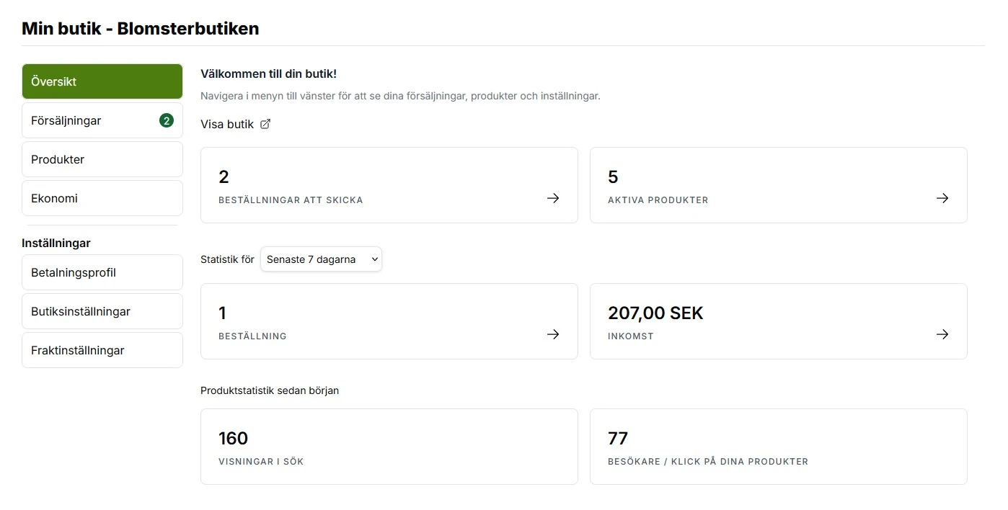
Task: Open Fraktinställningar settings
Action: (102, 350)
